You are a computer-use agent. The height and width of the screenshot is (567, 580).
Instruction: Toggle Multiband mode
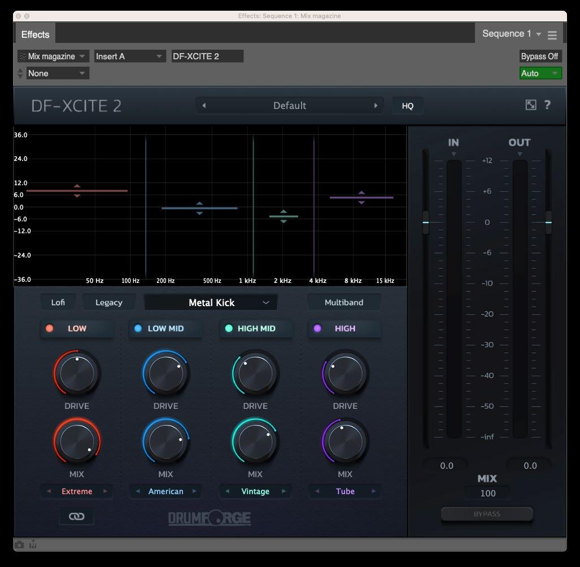(x=344, y=302)
